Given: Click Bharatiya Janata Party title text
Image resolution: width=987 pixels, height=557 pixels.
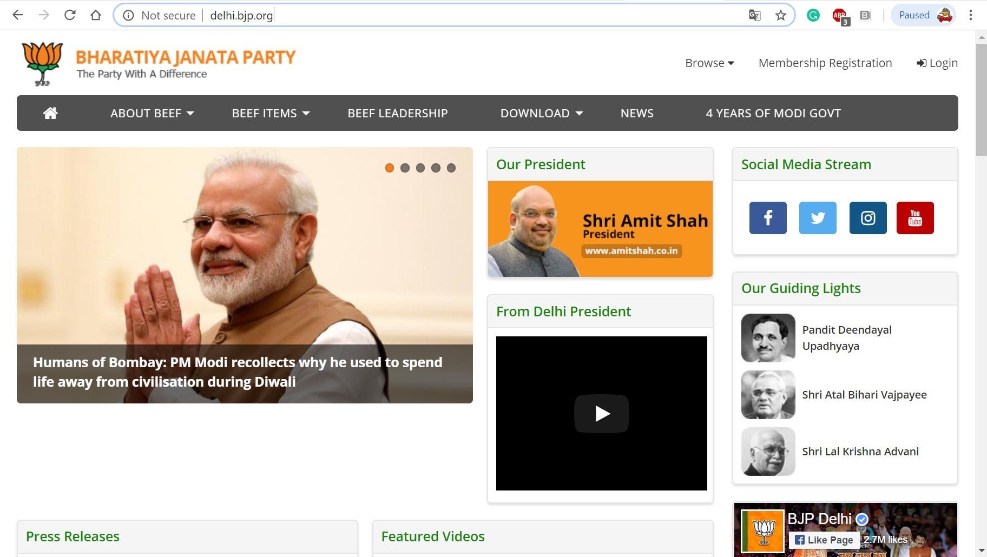Looking at the screenshot, I should click(x=186, y=57).
